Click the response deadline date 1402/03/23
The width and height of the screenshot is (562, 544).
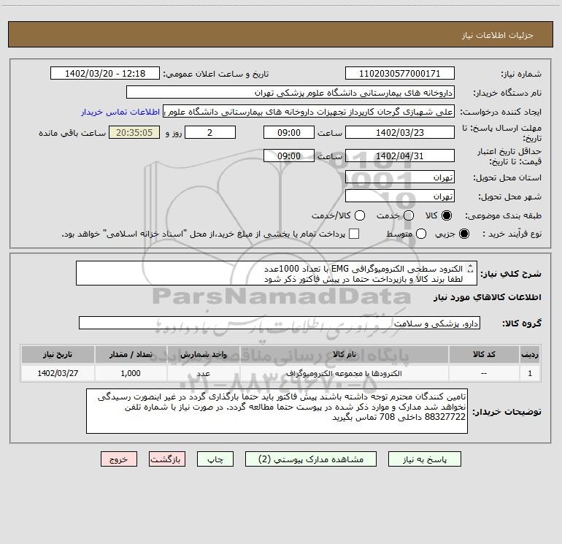click(x=400, y=132)
